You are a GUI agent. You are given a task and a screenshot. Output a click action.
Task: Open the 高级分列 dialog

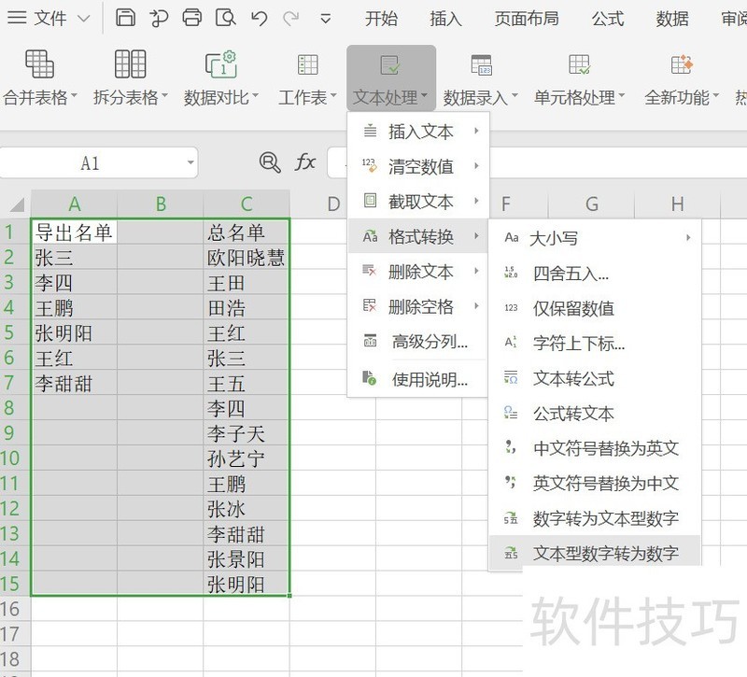415,341
